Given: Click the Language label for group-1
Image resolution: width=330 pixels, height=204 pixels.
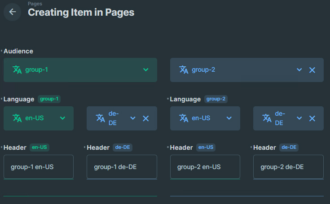Looking at the screenshot, I should [x=19, y=99].
